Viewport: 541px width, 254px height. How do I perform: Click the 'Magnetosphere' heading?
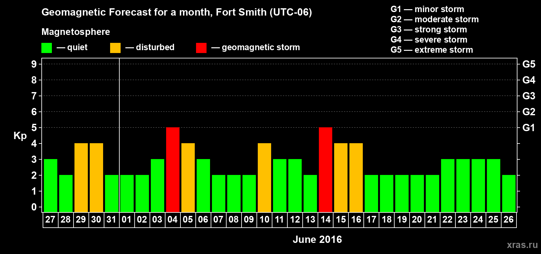(76, 32)
